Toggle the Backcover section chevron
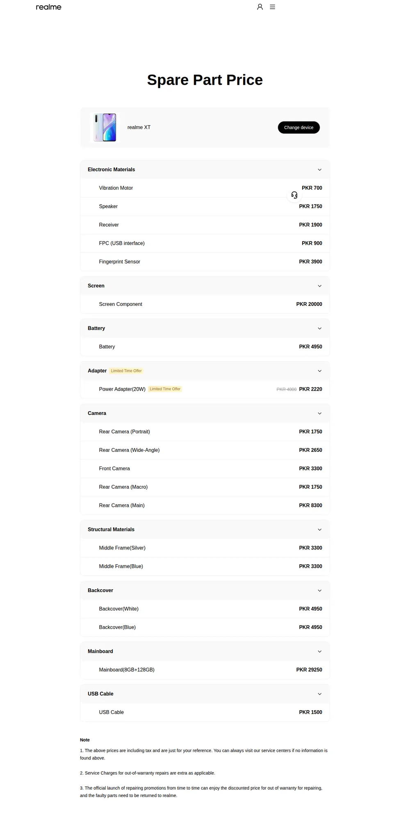This screenshot has height=818, width=410. tap(320, 590)
